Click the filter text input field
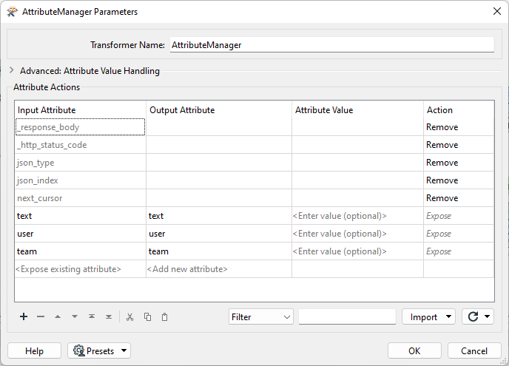509x366 pixels. click(x=347, y=316)
